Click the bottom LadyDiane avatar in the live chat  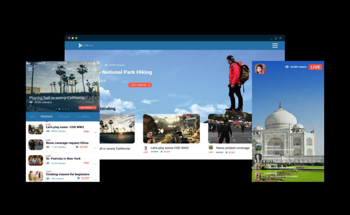[x=258, y=175]
